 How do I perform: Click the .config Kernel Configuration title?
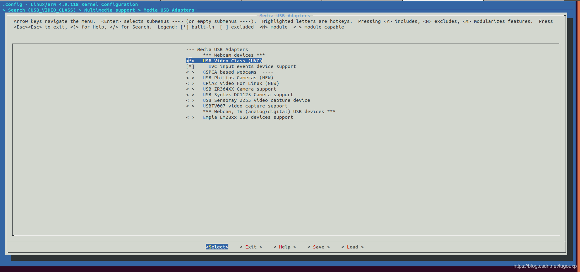coord(70,4)
